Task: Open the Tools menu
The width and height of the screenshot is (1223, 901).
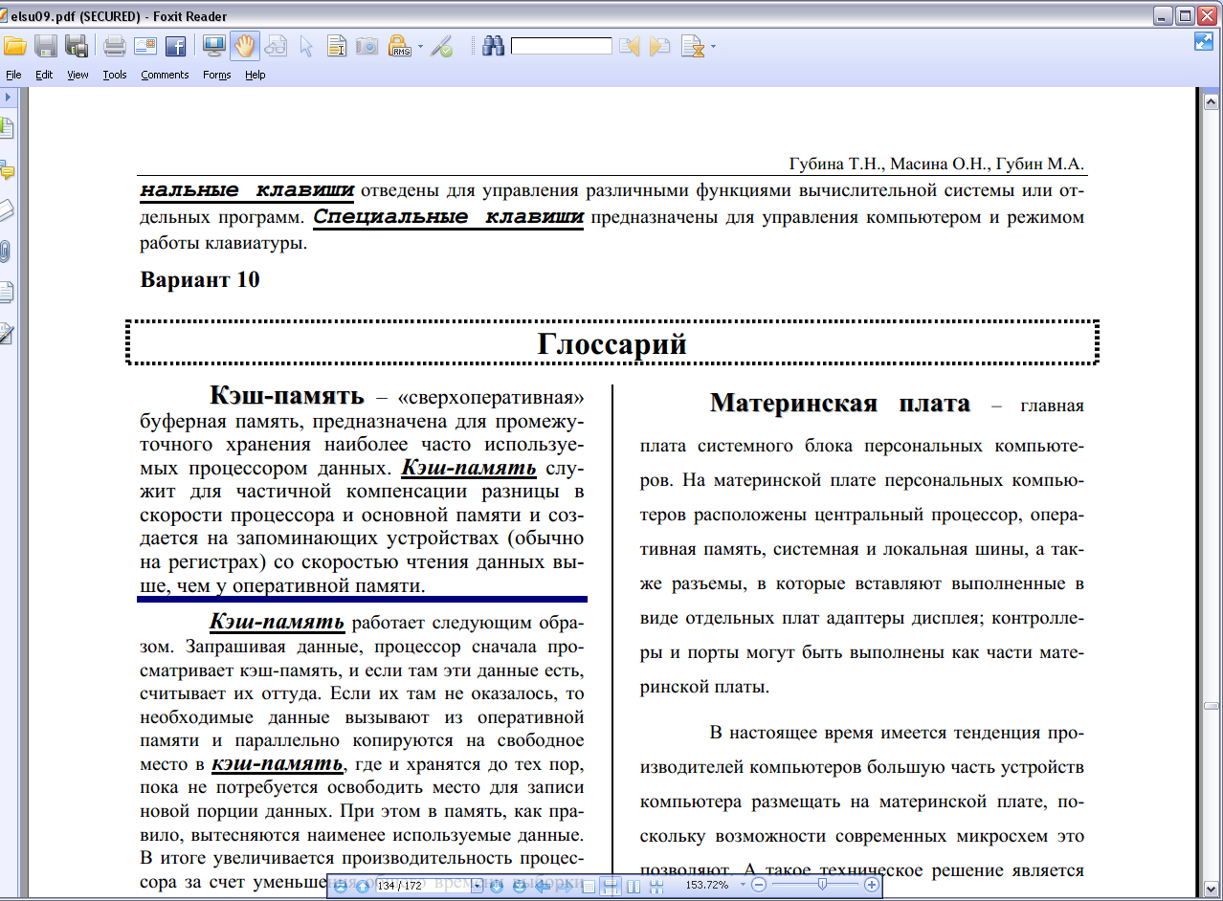Action: 115,75
